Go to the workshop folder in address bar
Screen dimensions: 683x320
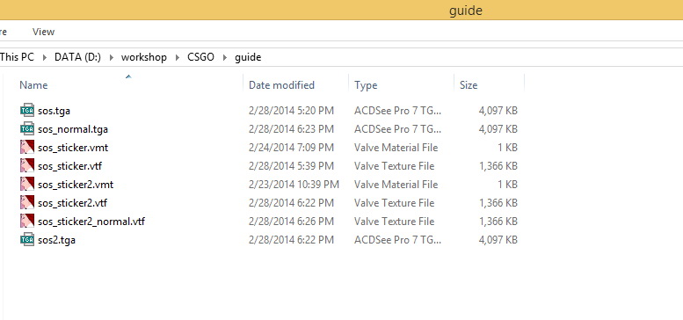pos(144,57)
